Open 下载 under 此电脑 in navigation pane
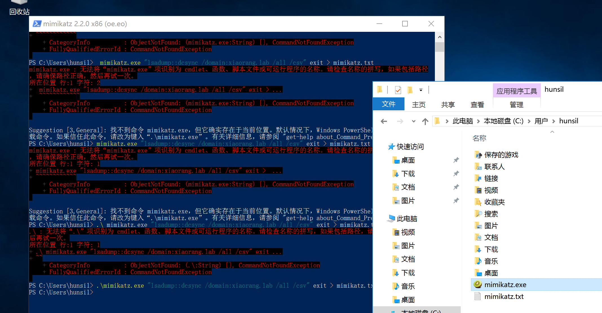The width and height of the screenshot is (602, 313). click(404, 273)
